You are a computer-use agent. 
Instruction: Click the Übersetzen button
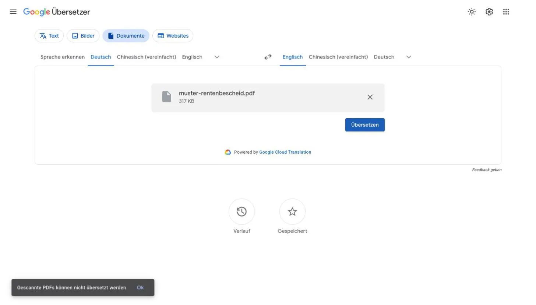coord(365,125)
